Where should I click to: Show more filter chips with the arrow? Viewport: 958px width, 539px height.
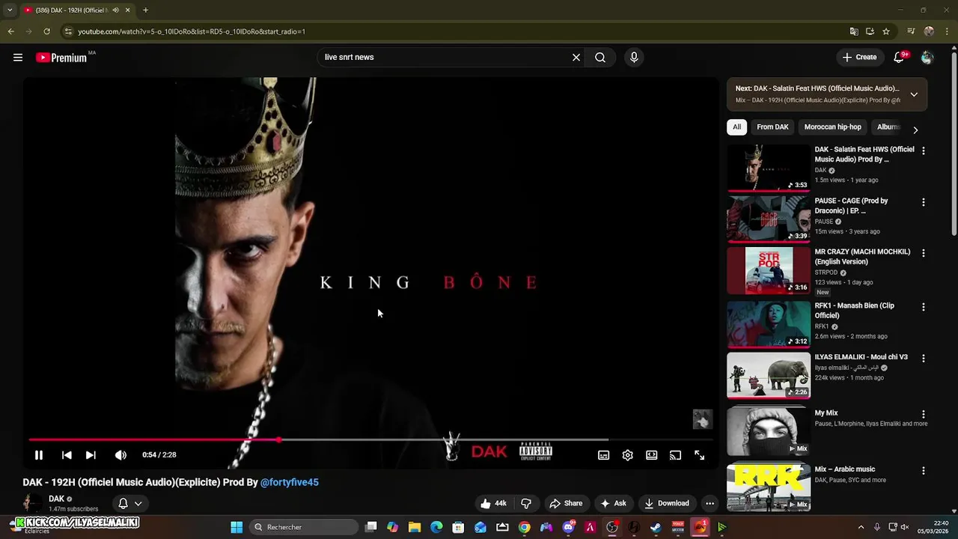click(x=915, y=130)
